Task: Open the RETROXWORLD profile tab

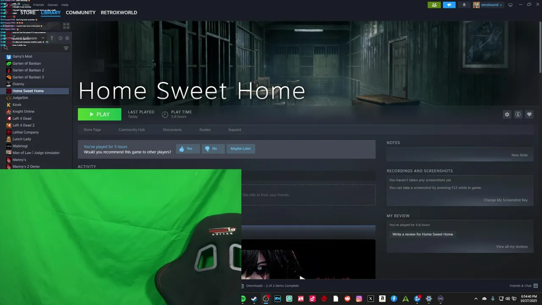Action: [119, 13]
